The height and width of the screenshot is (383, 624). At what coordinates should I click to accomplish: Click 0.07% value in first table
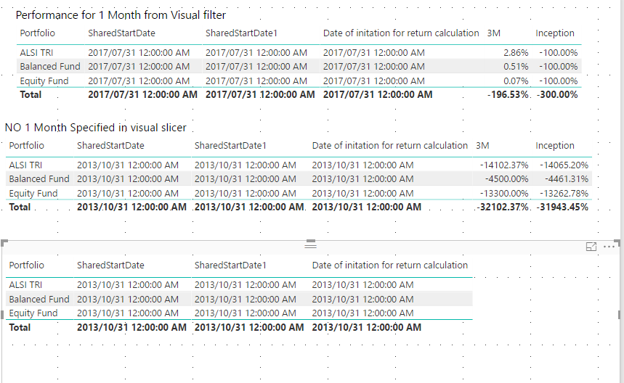516,81
